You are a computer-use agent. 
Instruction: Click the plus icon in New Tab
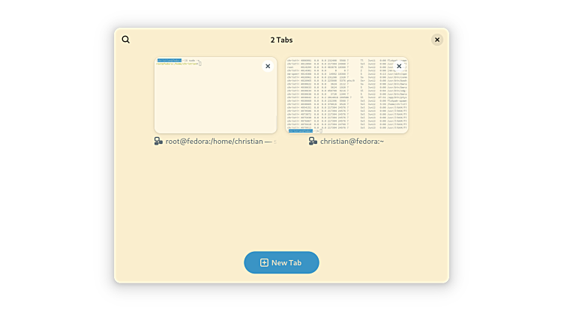click(264, 262)
